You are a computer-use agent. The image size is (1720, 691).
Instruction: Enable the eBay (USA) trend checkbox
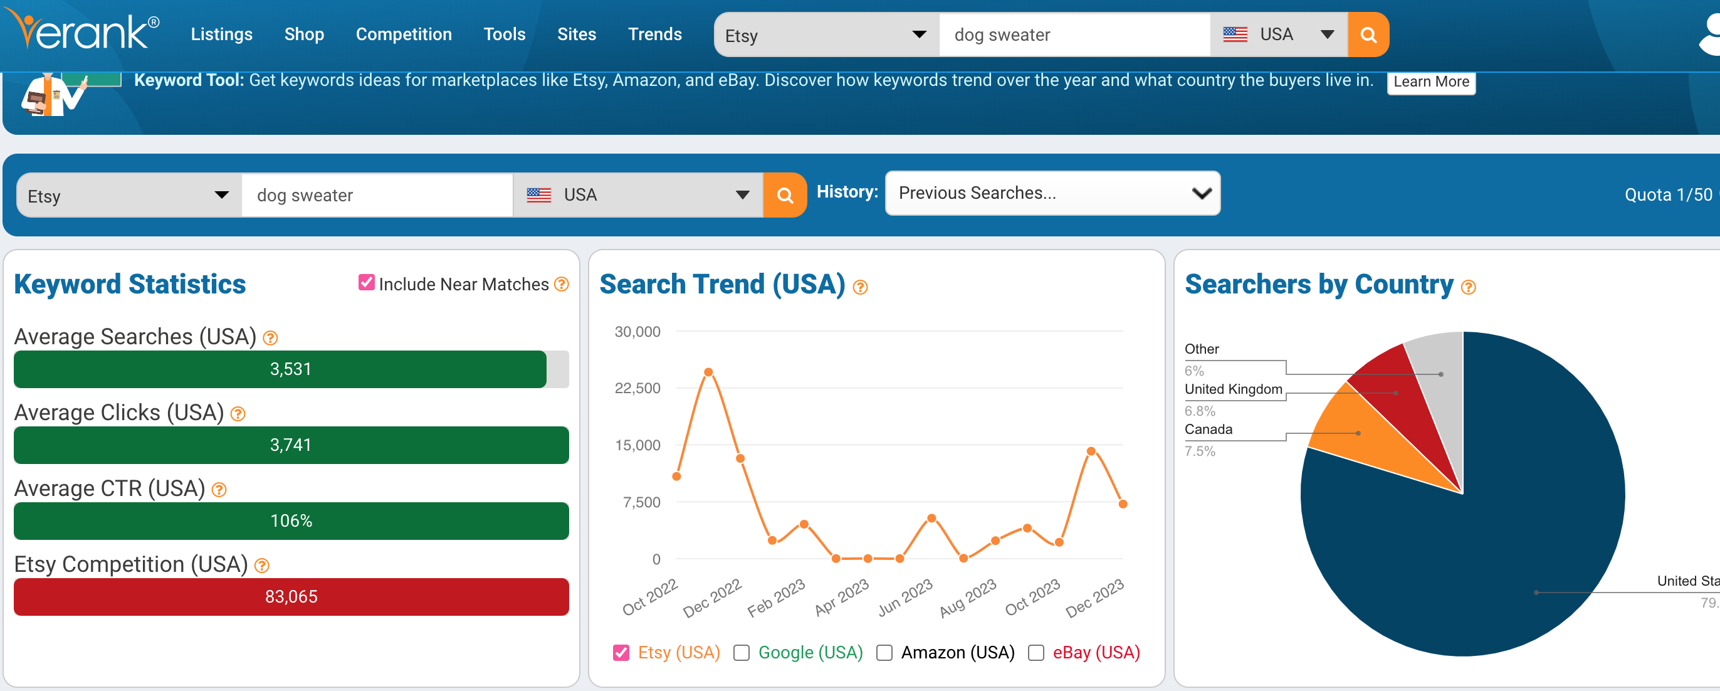point(1036,652)
